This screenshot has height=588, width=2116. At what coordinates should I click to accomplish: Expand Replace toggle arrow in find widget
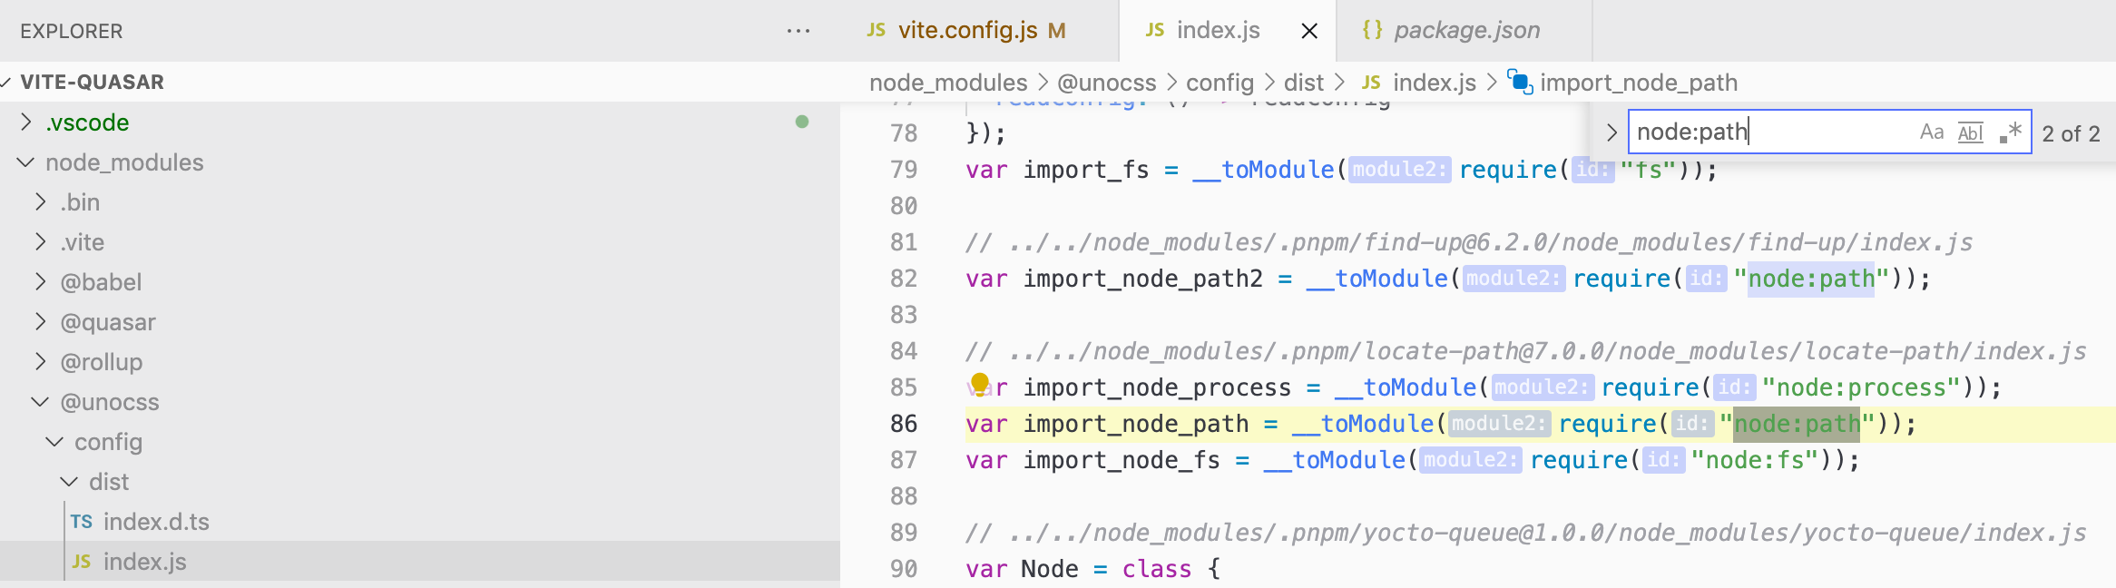(1611, 132)
